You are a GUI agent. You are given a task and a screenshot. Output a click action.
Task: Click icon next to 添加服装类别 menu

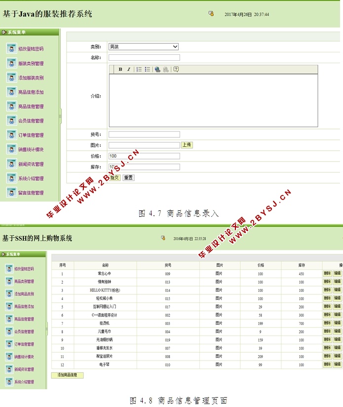click(x=12, y=78)
